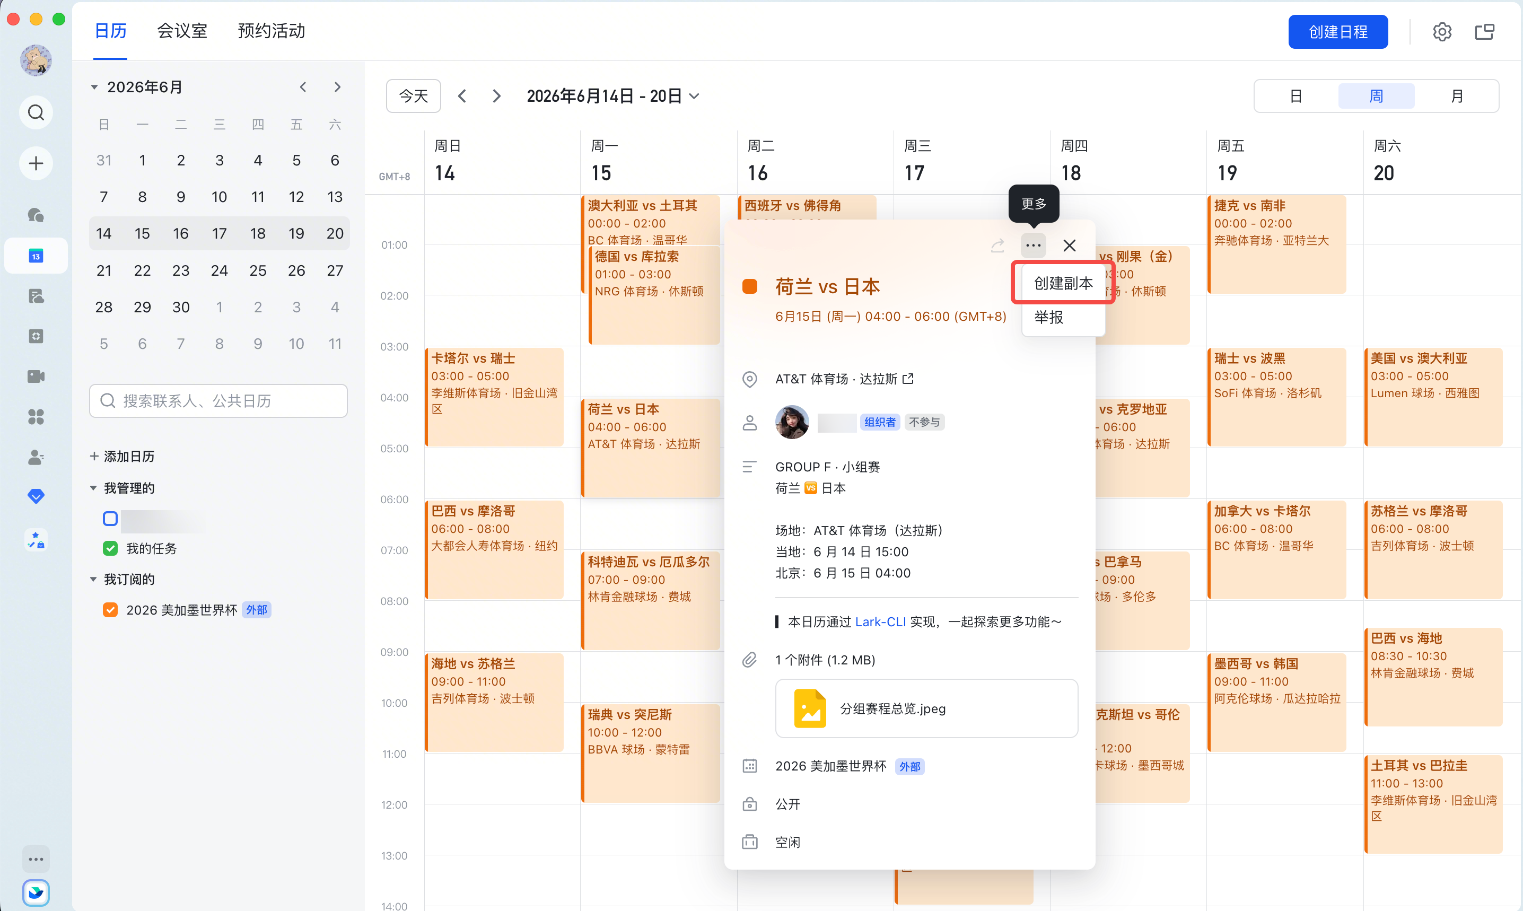Click 添加日历 to add a calendar

122,456
